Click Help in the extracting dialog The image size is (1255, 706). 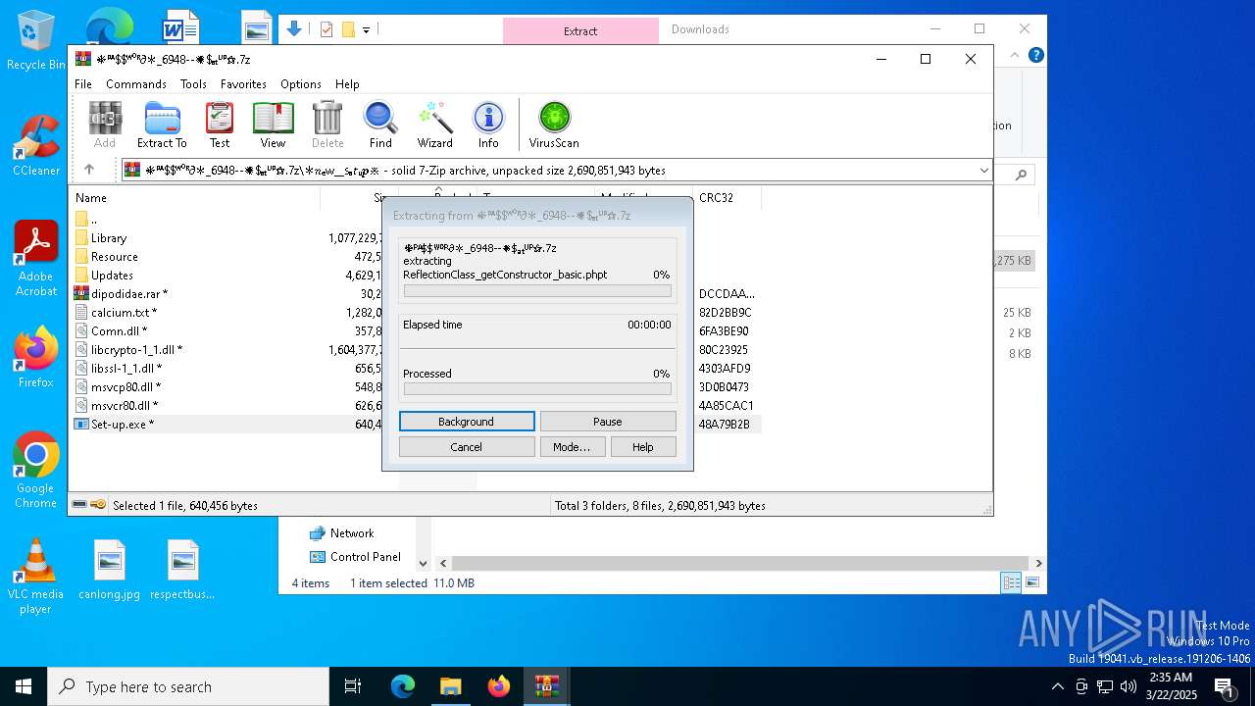643,447
